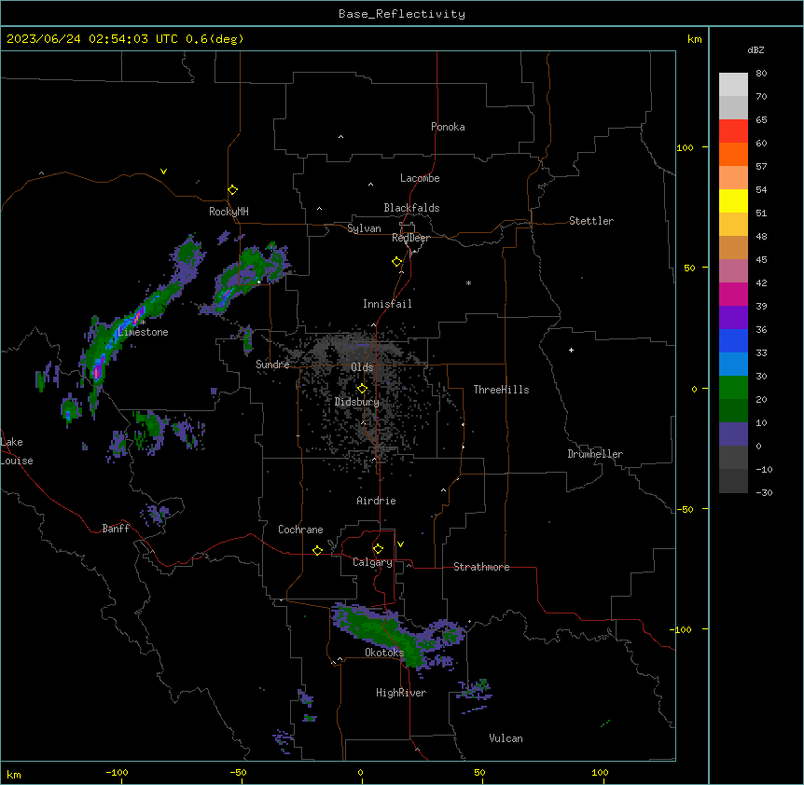Image resolution: width=804 pixels, height=785 pixels.
Task: Select the 33 dBZ light blue legend swatch
Action: tap(733, 364)
